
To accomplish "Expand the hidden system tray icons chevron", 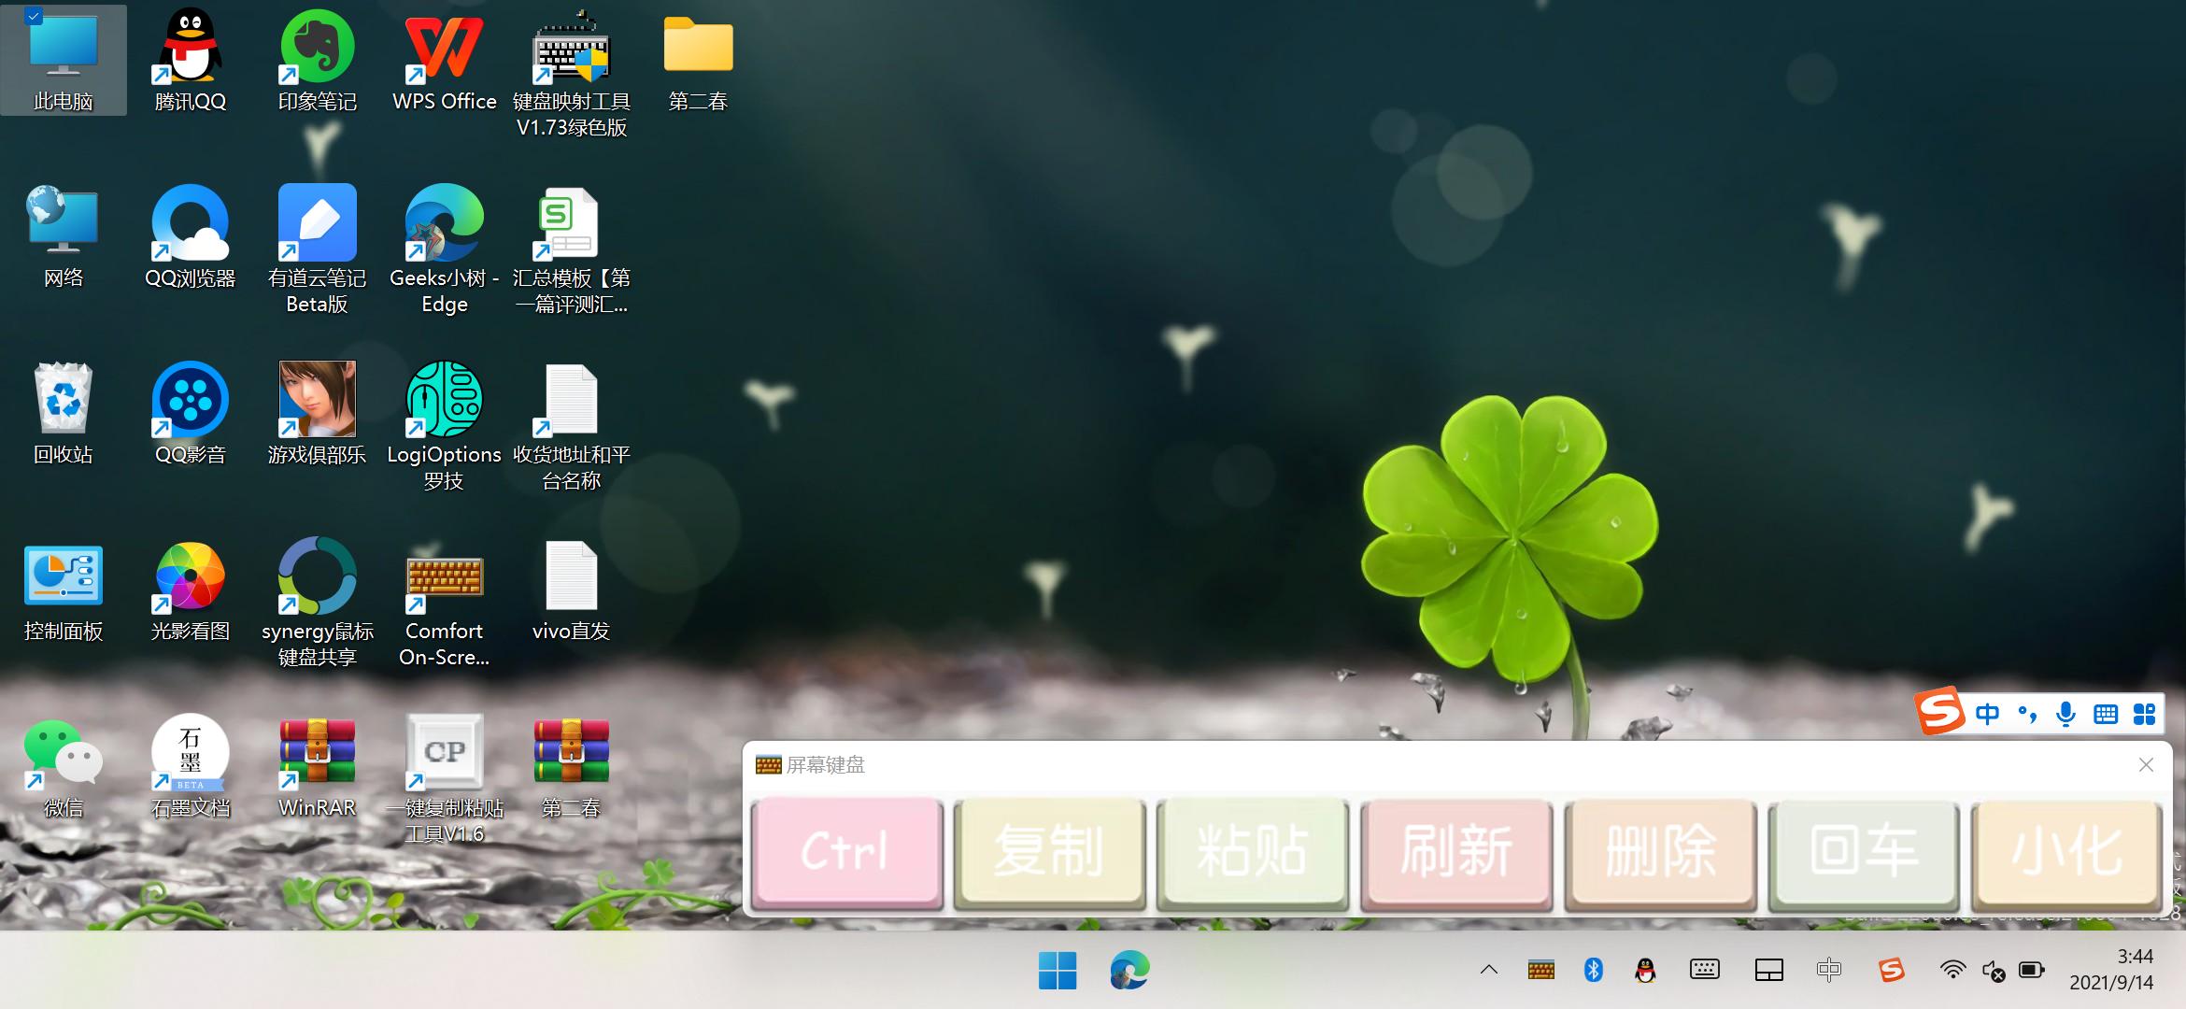I will pos(1489,970).
